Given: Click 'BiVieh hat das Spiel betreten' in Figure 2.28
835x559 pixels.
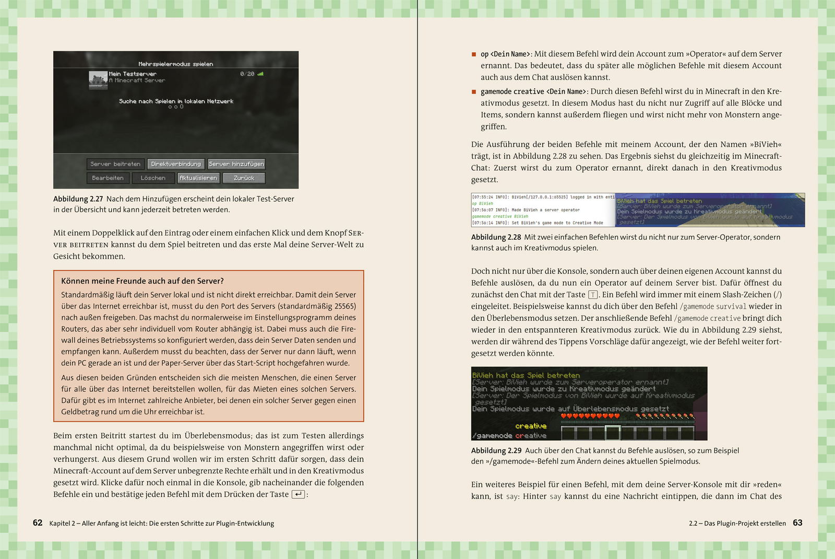Looking at the screenshot, I should [660, 201].
